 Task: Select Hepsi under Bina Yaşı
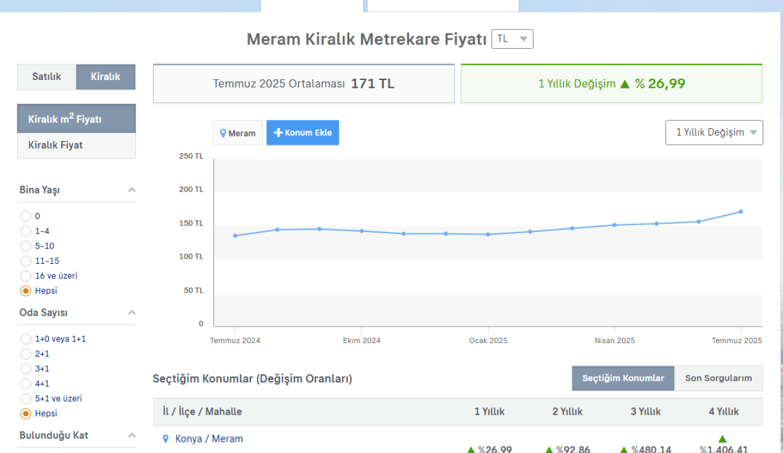(x=26, y=291)
